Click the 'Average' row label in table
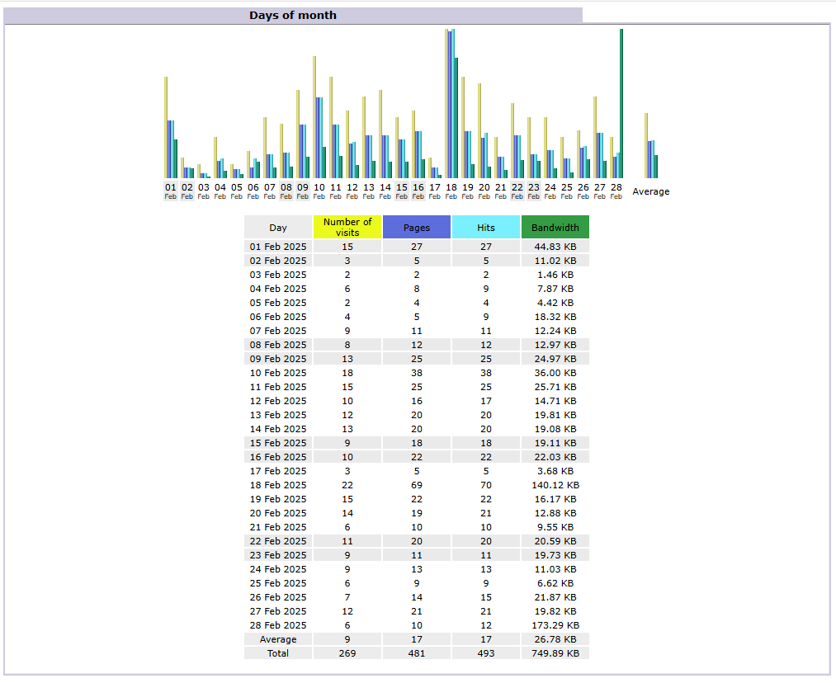The width and height of the screenshot is (836, 683). [278, 639]
